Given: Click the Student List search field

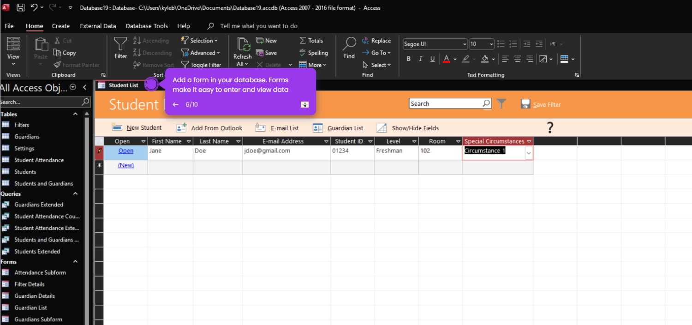Looking at the screenshot, I should 446,104.
